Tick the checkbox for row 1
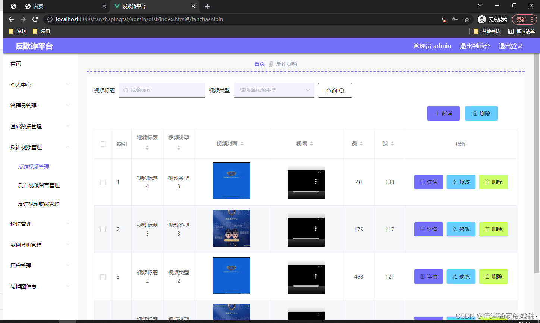Viewport: 540px width, 323px height. click(103, 182)
